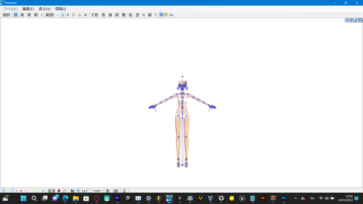Launch Microsoft Edge from taskbar
The image size is (363, 204).
pos(65,198)
